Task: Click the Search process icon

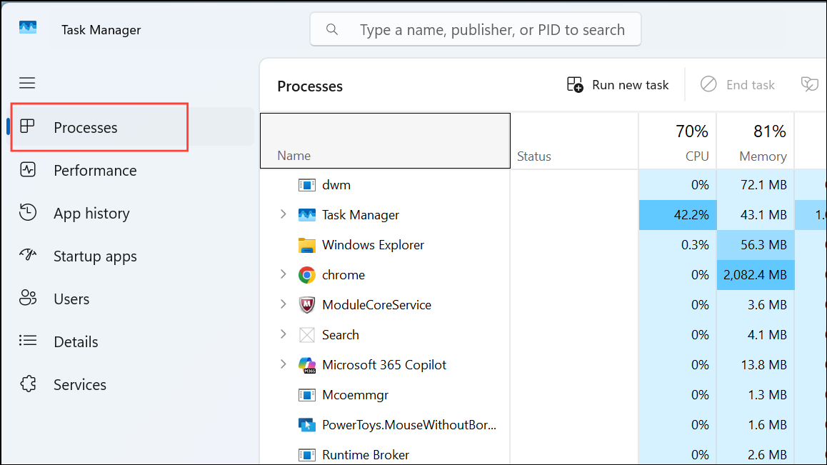Action: 307,335
